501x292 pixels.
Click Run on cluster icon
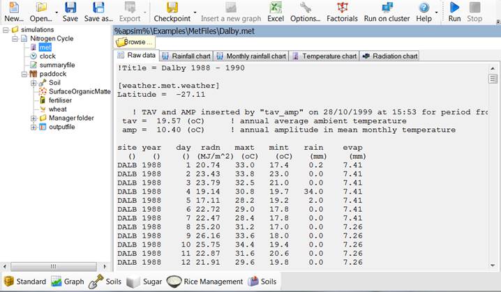[387, 12]
